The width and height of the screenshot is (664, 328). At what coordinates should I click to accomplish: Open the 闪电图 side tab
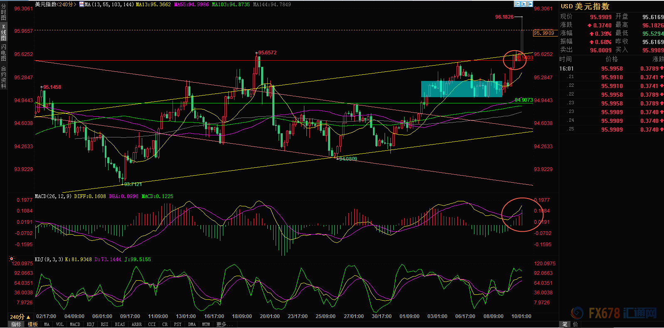(x=4, y=53)
